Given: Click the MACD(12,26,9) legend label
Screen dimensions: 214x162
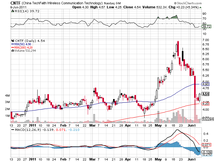Looking at the screenshot, I should click(28, 130).
